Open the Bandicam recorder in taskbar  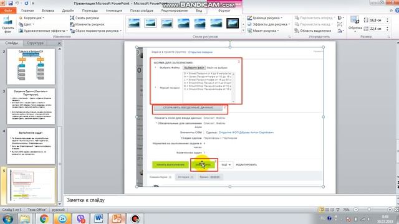point(135,218)
